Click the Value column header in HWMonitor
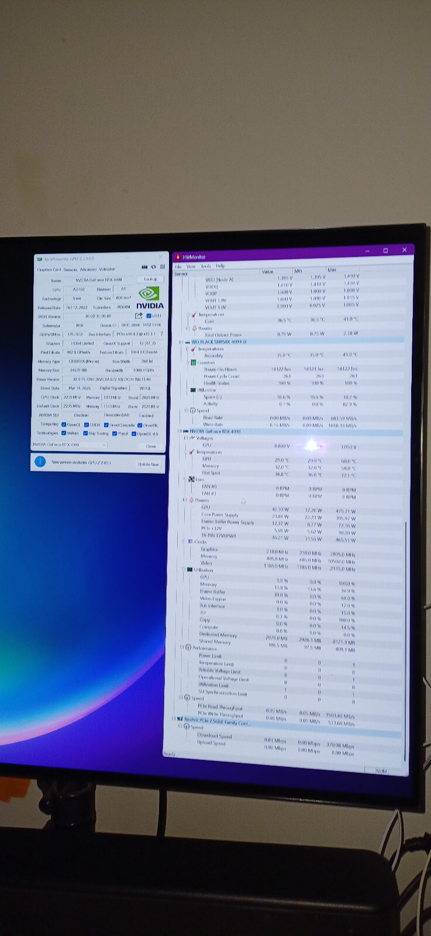This screenshot has width=431, height=936. (275, 271)
